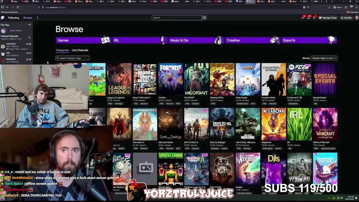
Task: Open the Dead by Daylight thumbnail
Action: (x=222, y=124)
